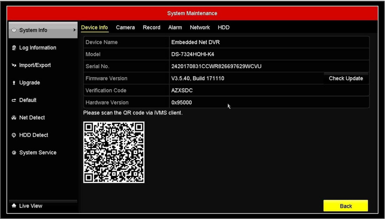
Task: Select the Alarm tab
Action: (175, 27)
